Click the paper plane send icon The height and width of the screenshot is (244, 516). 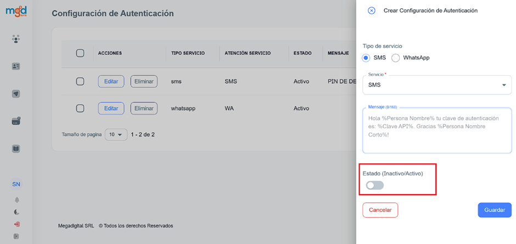16,94
